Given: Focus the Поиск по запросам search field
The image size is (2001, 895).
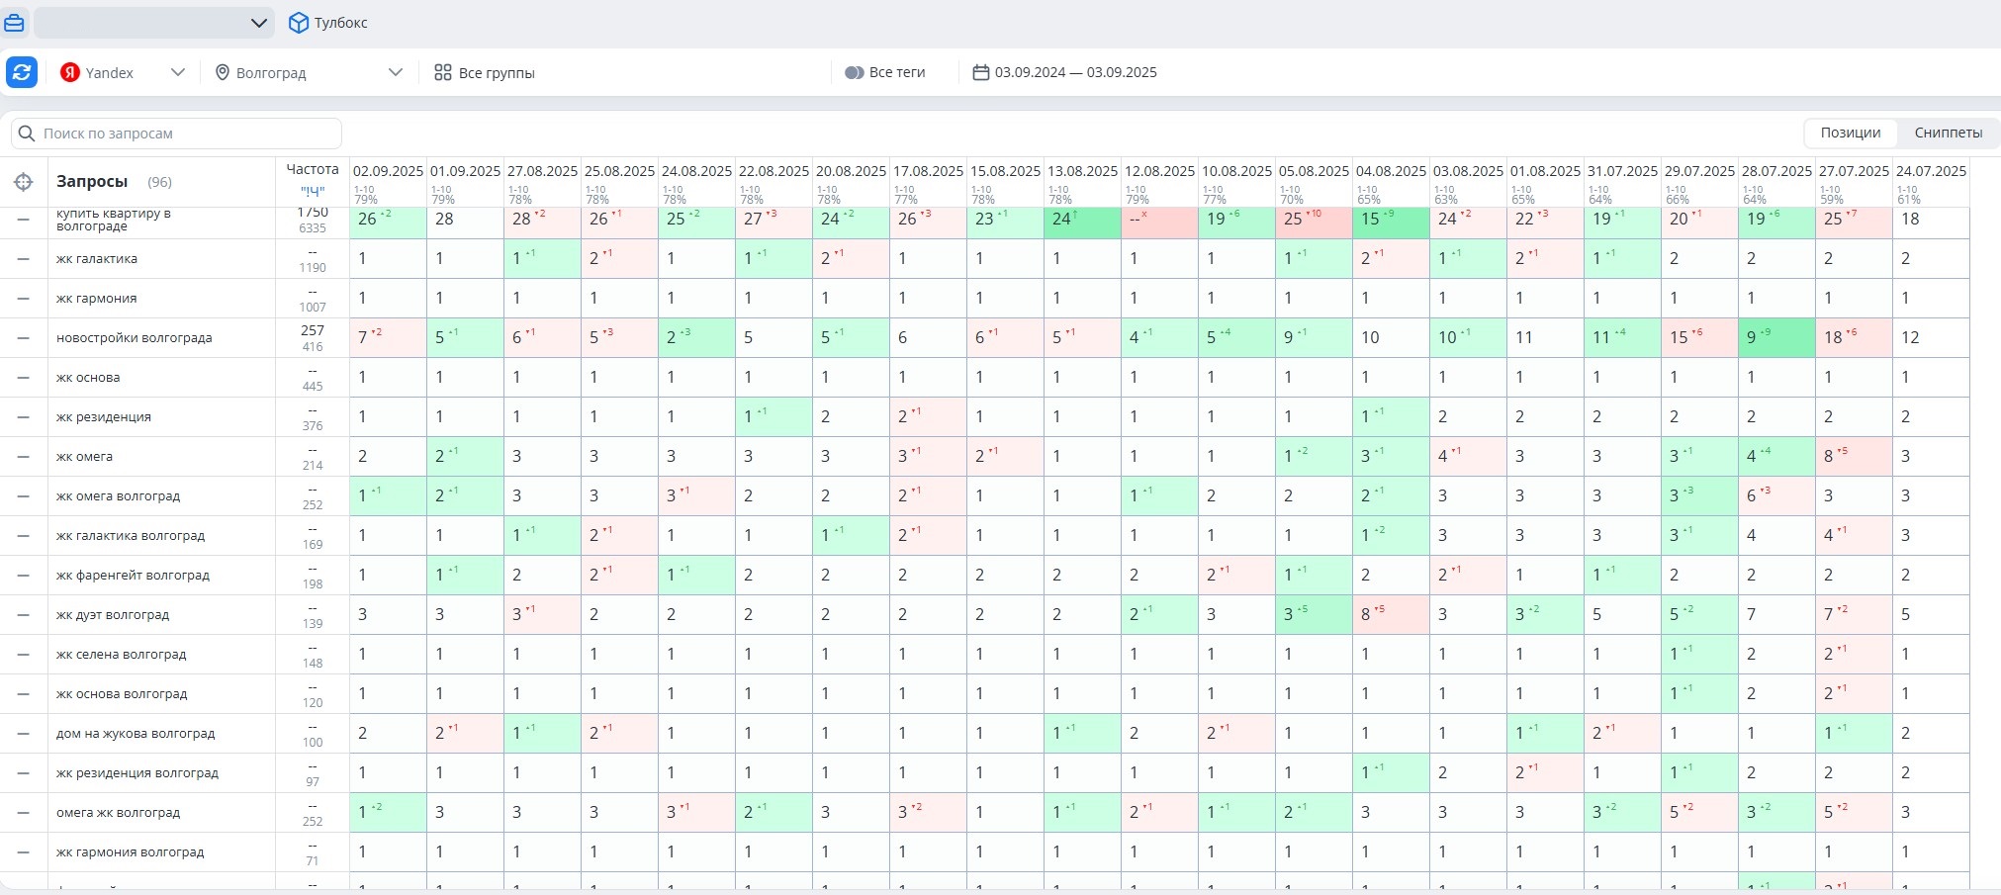Looking at the screenshot, I should click(176, 134).
